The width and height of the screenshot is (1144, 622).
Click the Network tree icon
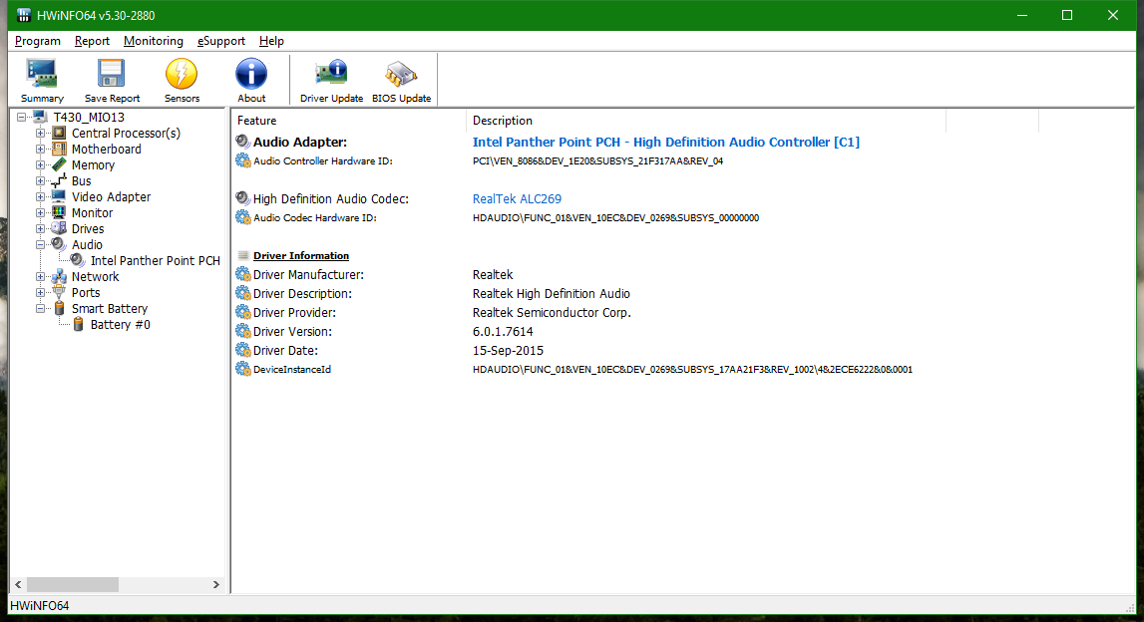pos(59,277)
